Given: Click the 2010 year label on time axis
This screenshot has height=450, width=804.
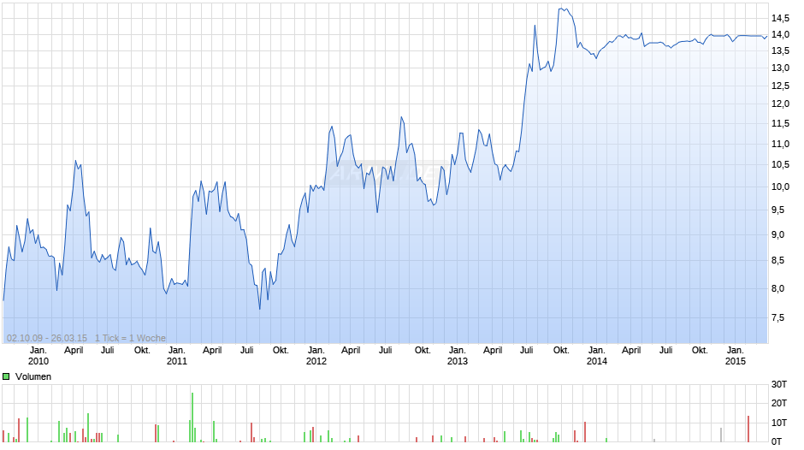Looking at the screenshot, I should pyautogui.click(x=38, y=361).
